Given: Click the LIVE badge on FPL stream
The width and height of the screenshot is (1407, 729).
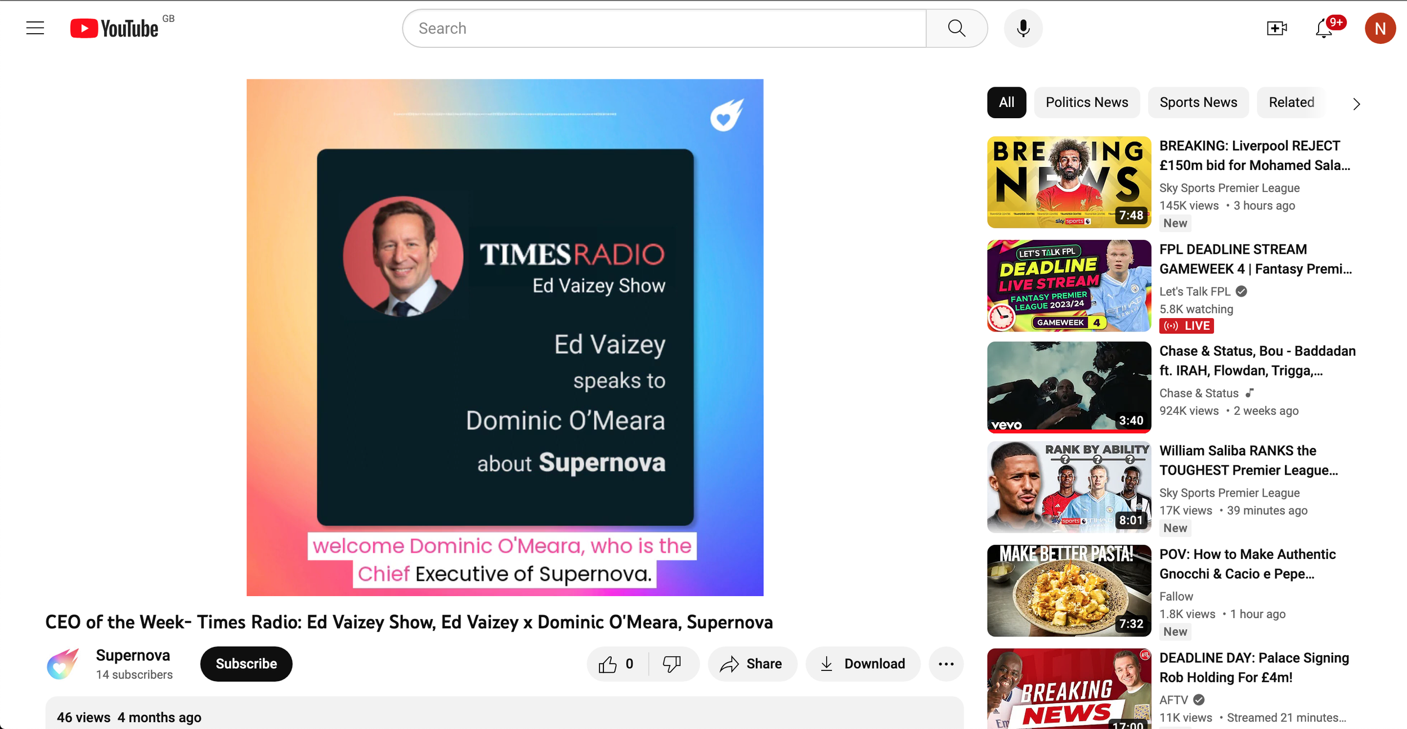Looking at the screenshot, I should coord(1186,325).
